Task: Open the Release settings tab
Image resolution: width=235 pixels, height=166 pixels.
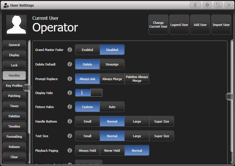Action: (14, 146)
